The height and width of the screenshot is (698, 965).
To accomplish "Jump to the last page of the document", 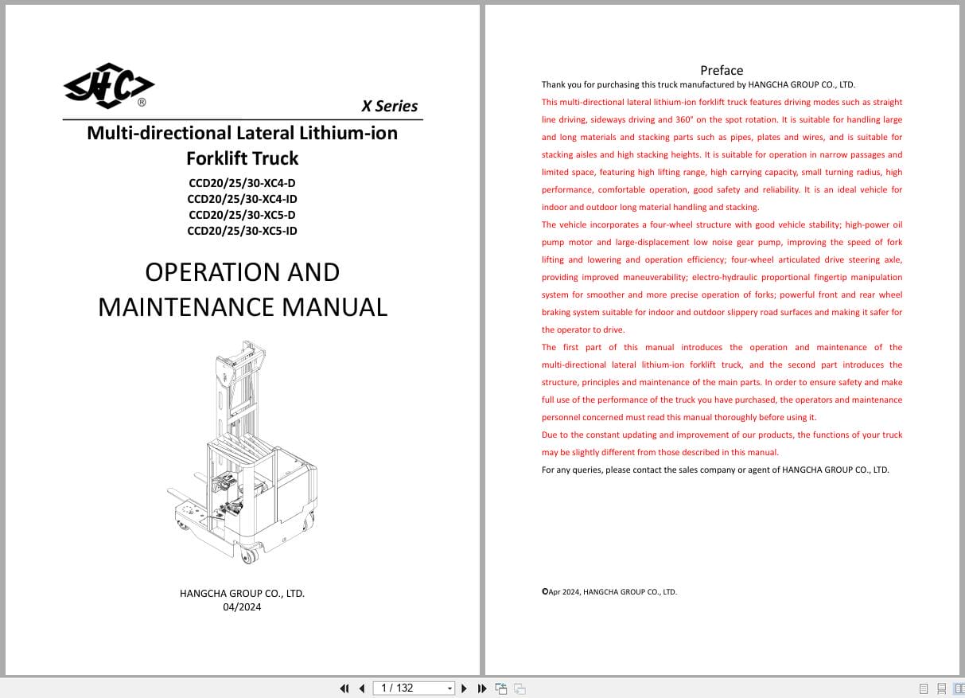I will tap(482, 688).
